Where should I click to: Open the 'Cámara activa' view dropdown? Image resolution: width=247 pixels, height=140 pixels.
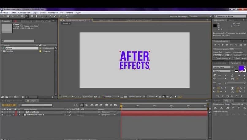tap(136, 97)
